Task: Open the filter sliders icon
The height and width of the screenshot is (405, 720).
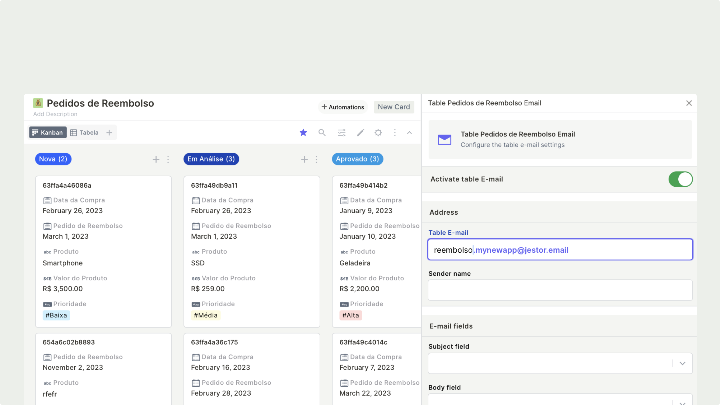Action: 342,133
